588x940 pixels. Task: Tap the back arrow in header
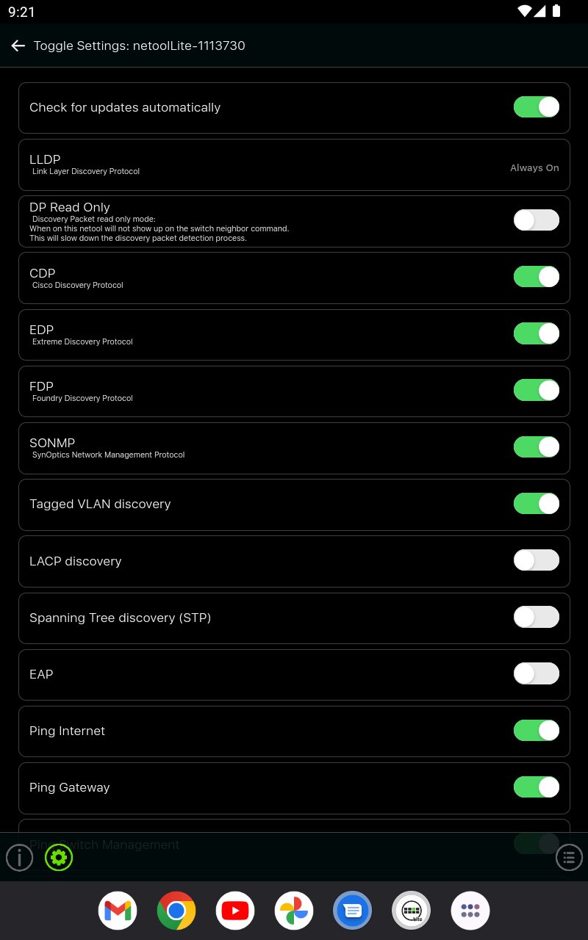[x=18, y=46]
